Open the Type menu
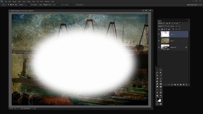 click(x=24, y=2)
